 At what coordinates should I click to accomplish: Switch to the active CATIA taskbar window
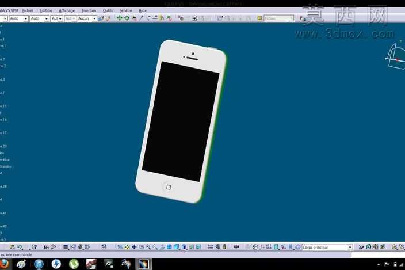(x=144, y=264)
